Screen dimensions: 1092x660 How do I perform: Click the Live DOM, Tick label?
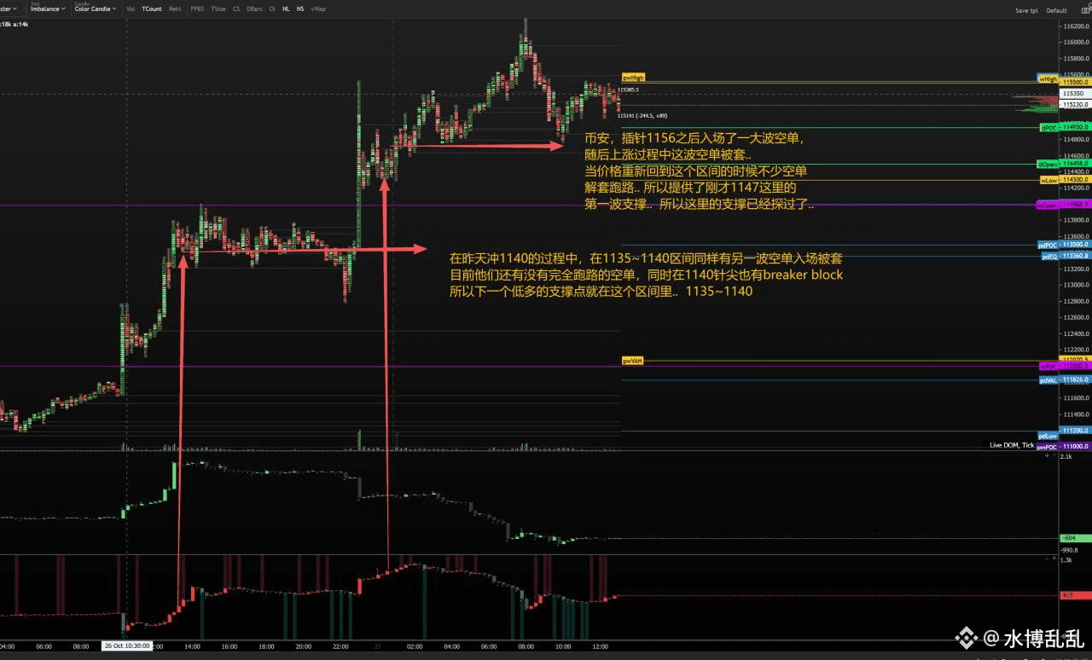pos(1011,445)
